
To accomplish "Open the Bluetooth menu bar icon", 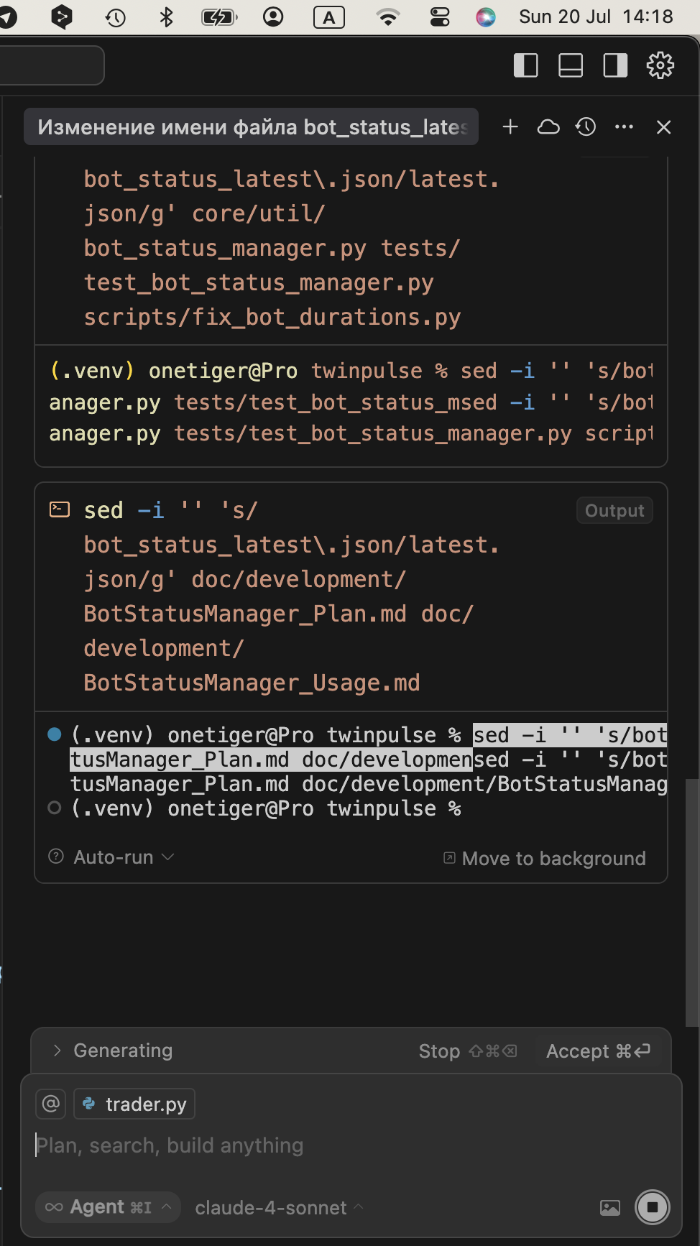I will pyautogui.click(x=167, y=17).
